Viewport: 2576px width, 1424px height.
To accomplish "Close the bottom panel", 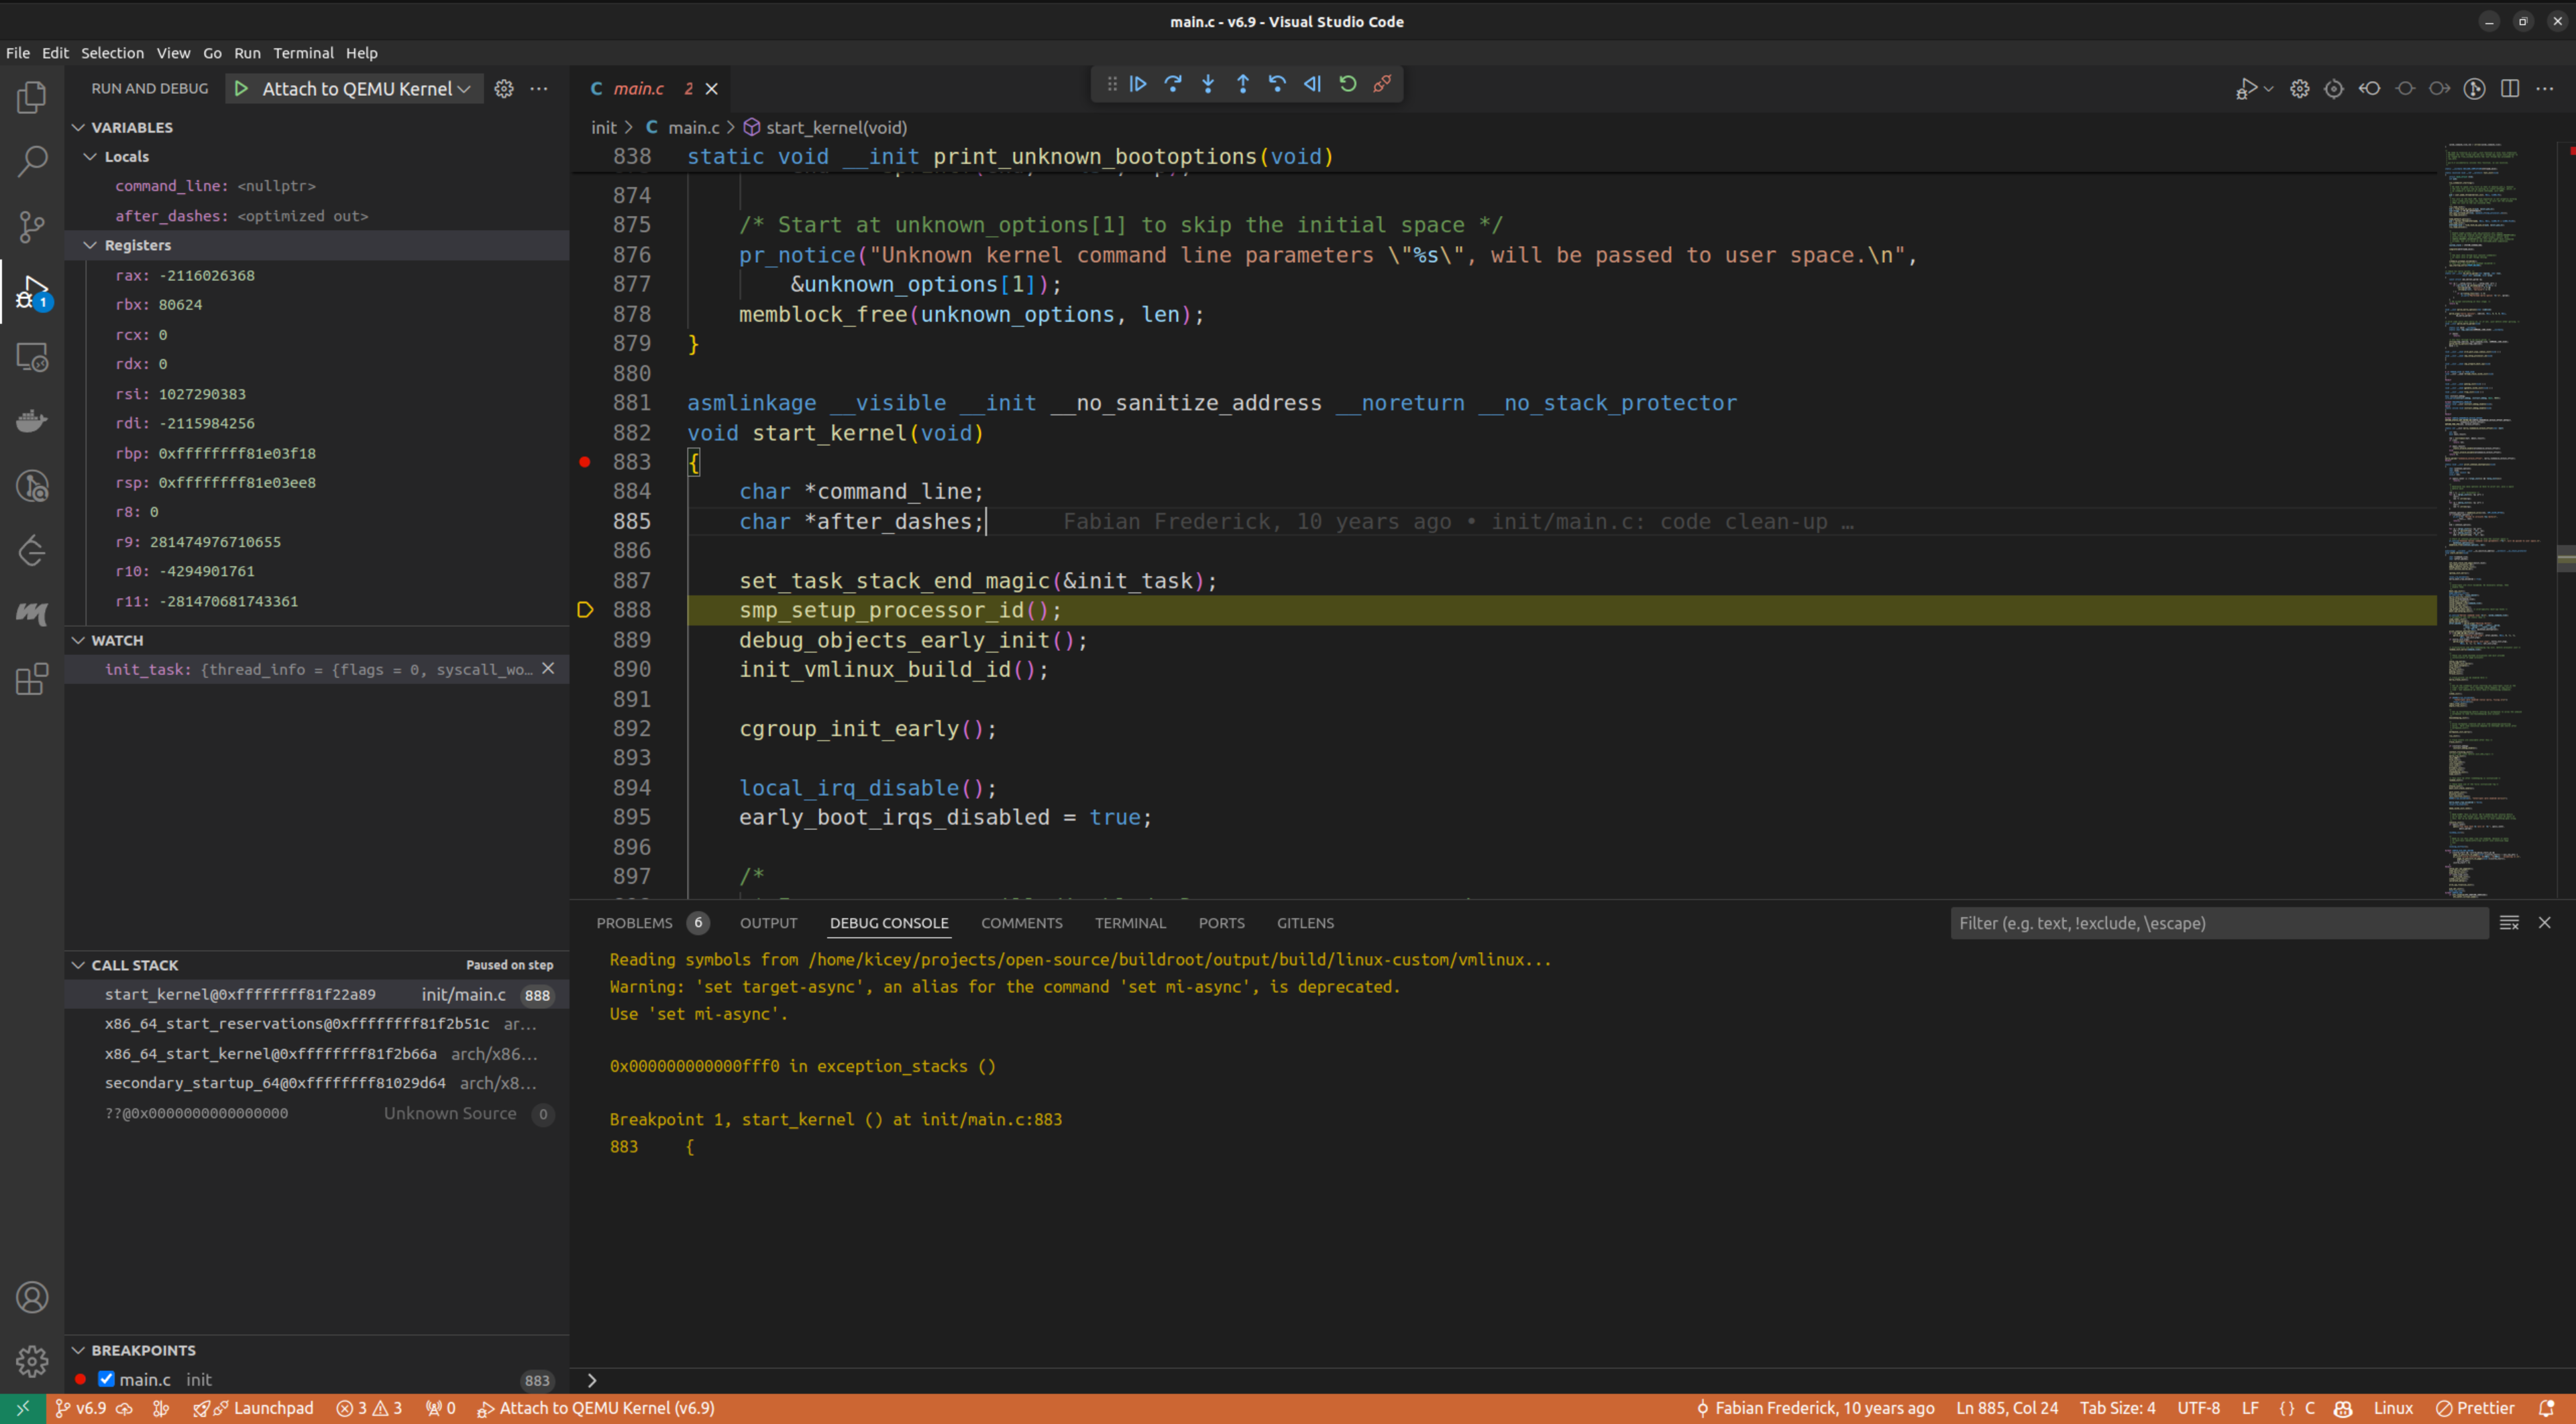I will click(x=2544, y=923).
